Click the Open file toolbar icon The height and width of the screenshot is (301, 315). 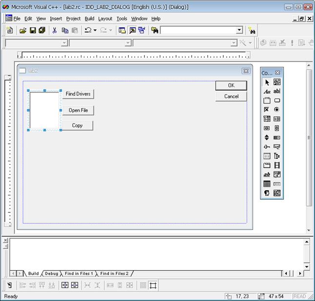[x=23, y=30]
